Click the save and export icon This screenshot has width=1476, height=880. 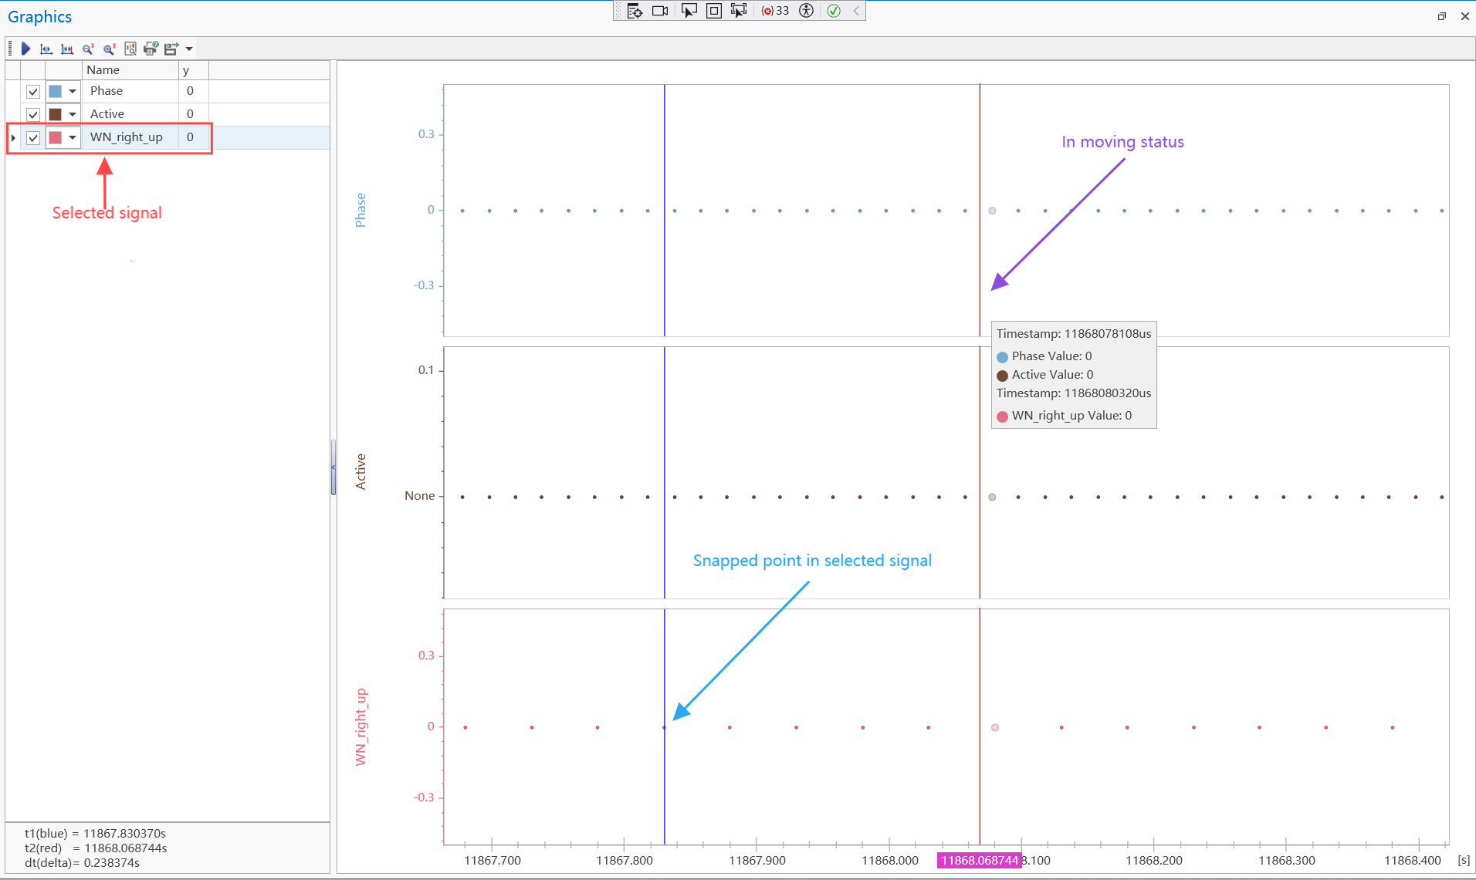pos(171,49)
